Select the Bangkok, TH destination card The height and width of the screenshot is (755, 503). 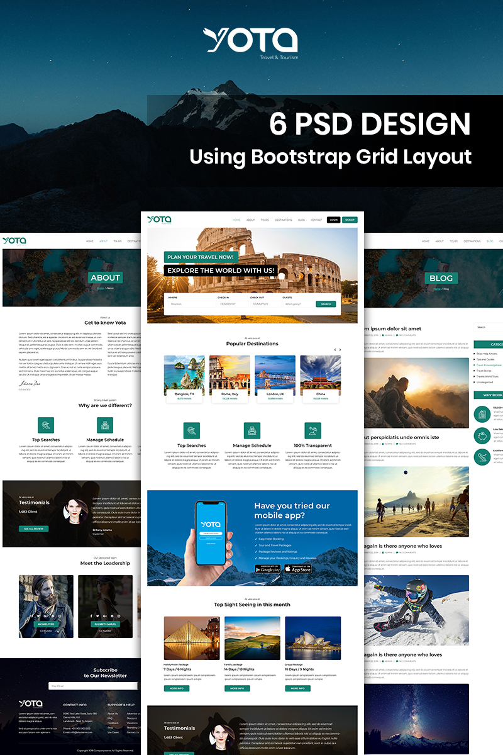pyautogui.click(x=184, y=379)
